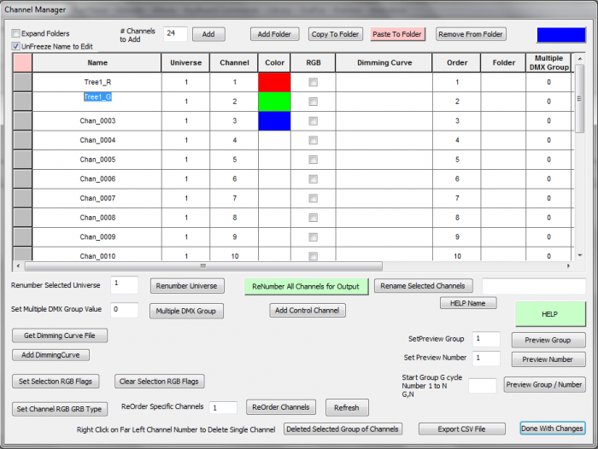
Task: Enable the Expand Folders checkbox
Action: coord(16,33)
